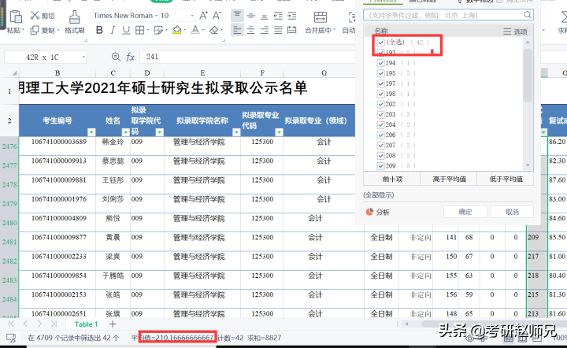Image resolution: width=567 pixels, height=348 pixels.
Task: Uncheck the 198 filter value
Action: pyautogui.click(x=380, y=94)
